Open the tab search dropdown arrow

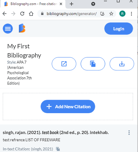click(x=93, y=4)
